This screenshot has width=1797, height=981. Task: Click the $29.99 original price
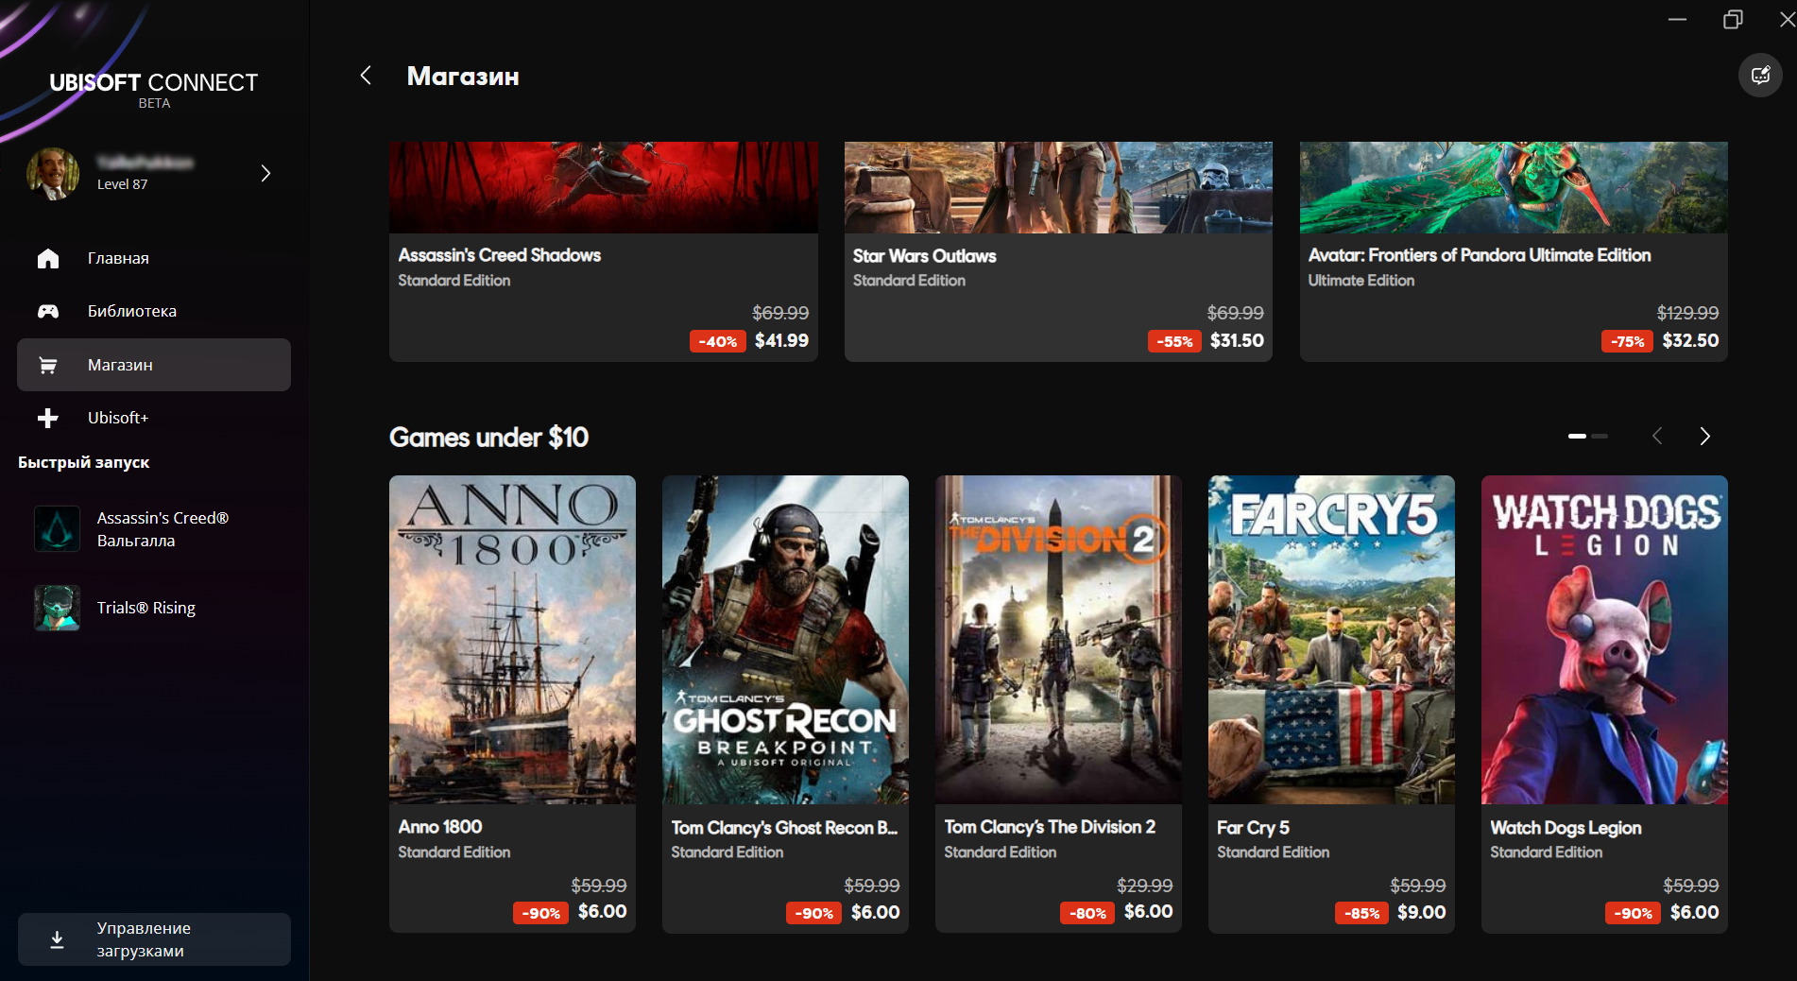point(1144,886)
